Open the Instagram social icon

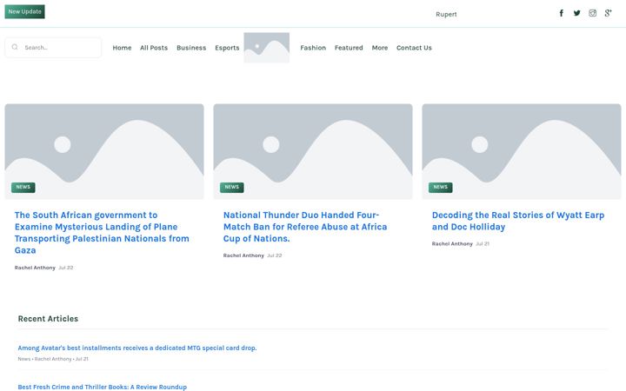click(x=592, y=13)
